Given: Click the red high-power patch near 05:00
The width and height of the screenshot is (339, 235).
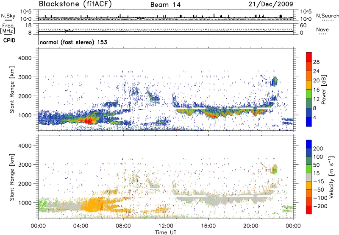Looking at the screenshot, I should (89, 120).
